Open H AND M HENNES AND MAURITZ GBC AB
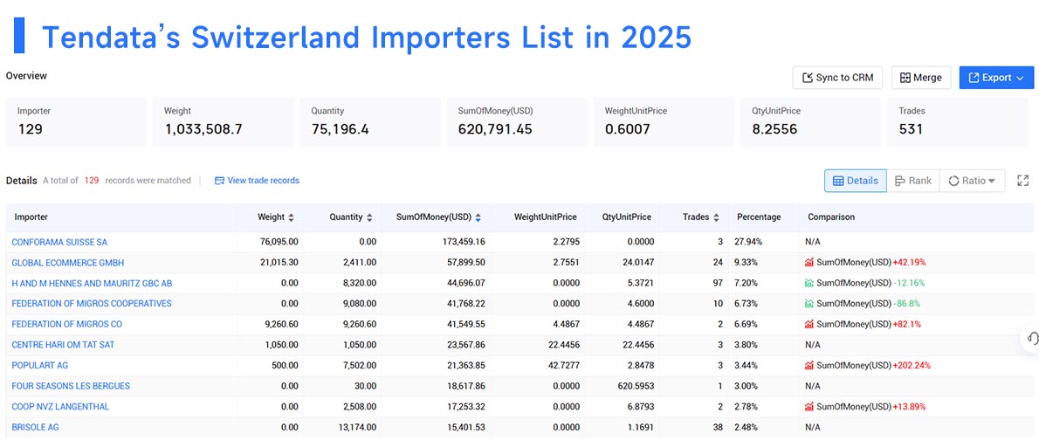Viewport: 1039px width, 447px height. 92,283
